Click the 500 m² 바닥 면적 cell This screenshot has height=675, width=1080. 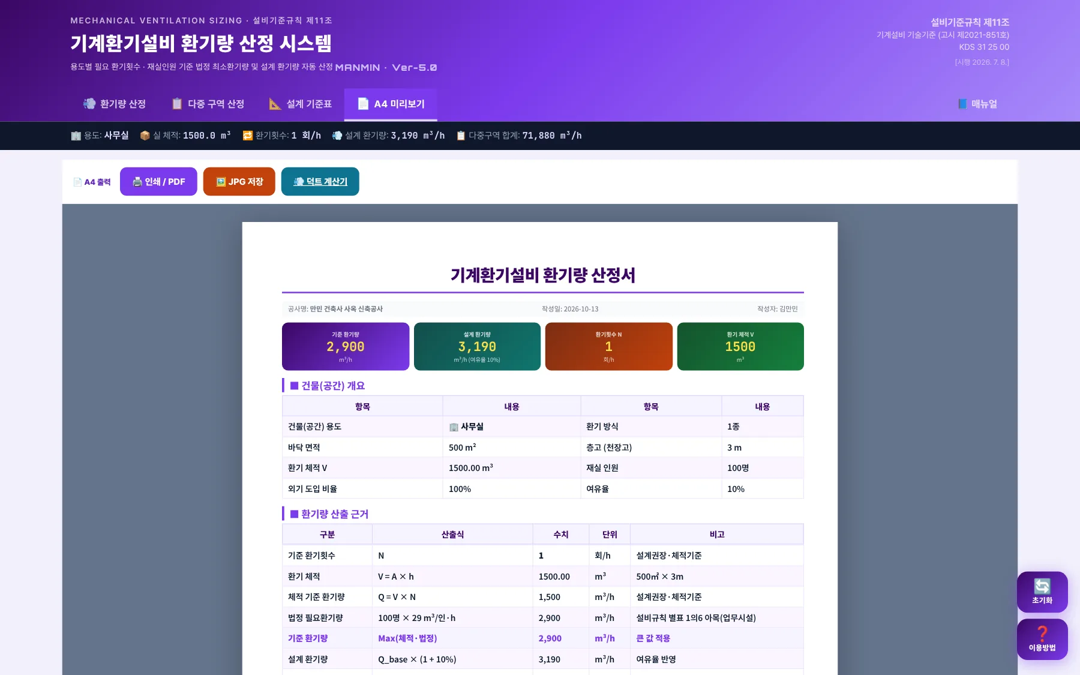click(511, 448)
